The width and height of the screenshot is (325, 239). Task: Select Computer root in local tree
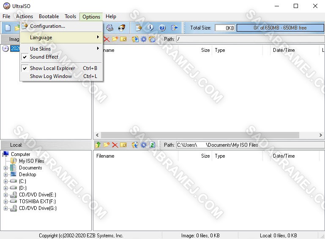point(21,154)
